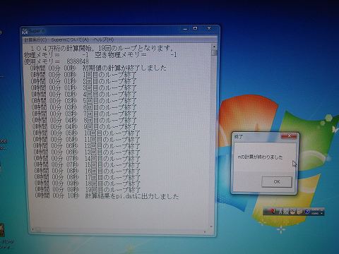Screen dimensions: 339x254
Task: Click the "12回目のループ終了" row
Action: [87, 146]
